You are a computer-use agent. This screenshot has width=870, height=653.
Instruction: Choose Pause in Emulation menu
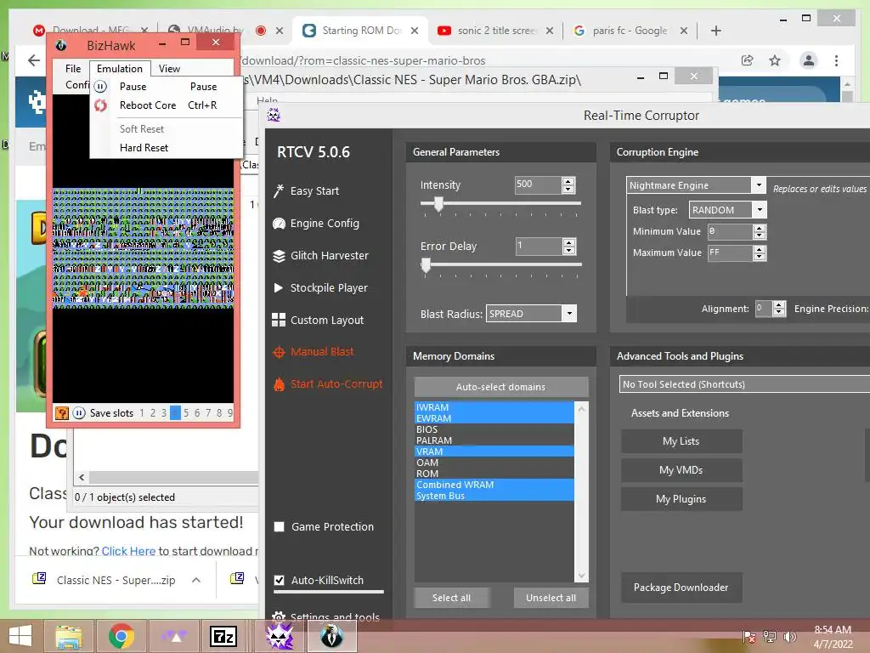click(133, 87)
